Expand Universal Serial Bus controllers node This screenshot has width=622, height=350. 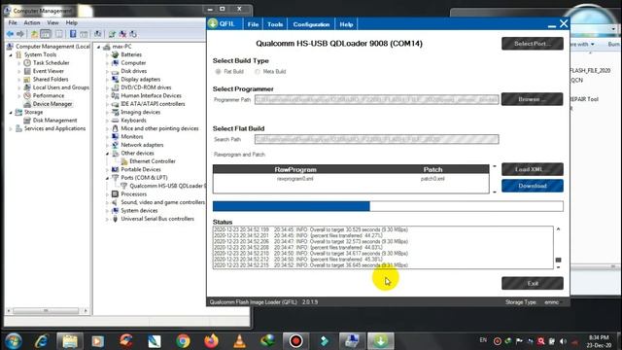coord(107,219)
